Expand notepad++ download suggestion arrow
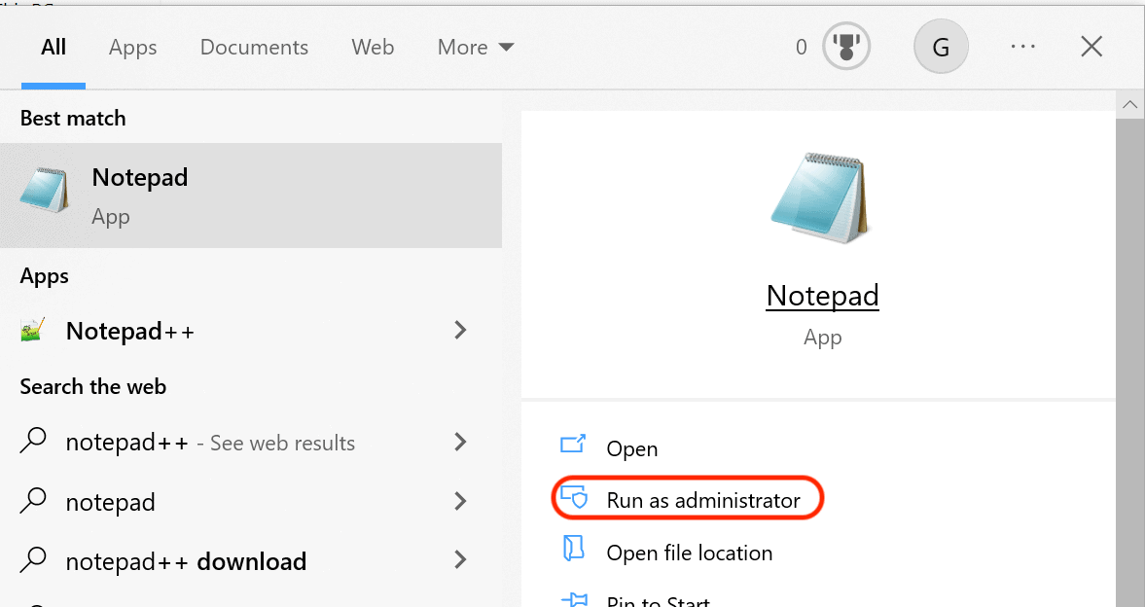Viewport: 1145px width, 607px height. coord(461,560)
